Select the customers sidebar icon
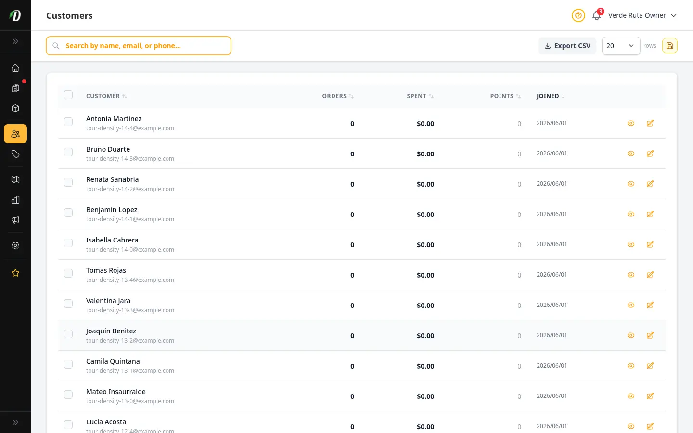 tap(15, 134)
